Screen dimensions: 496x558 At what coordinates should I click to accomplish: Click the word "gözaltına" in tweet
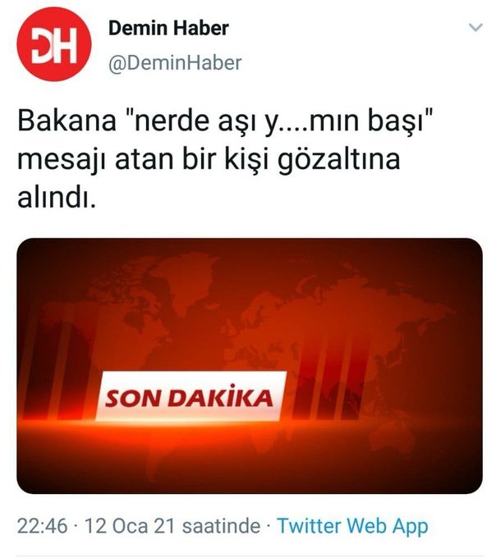pos(339,161)
